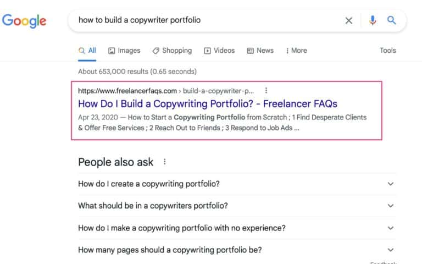Select the All results tab
The image size is (422, 264).
pos(87,51)
